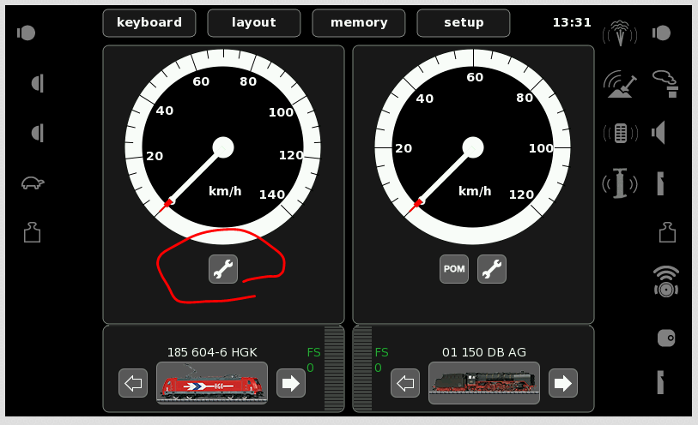
Task: Open wrench settings next to POM button
Action: [x=492, y=269]
